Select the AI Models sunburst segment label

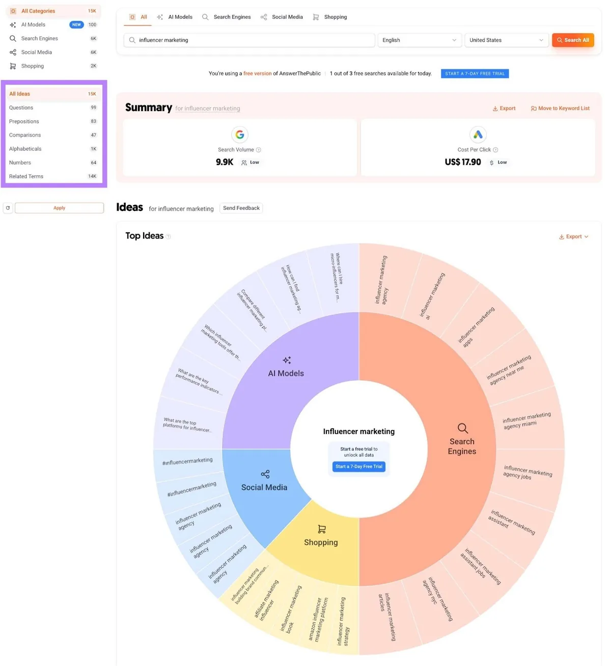286,374
